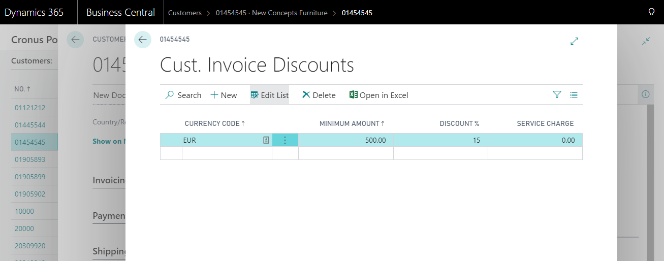Click the Service Charge column header

click(x=545, y=123)
